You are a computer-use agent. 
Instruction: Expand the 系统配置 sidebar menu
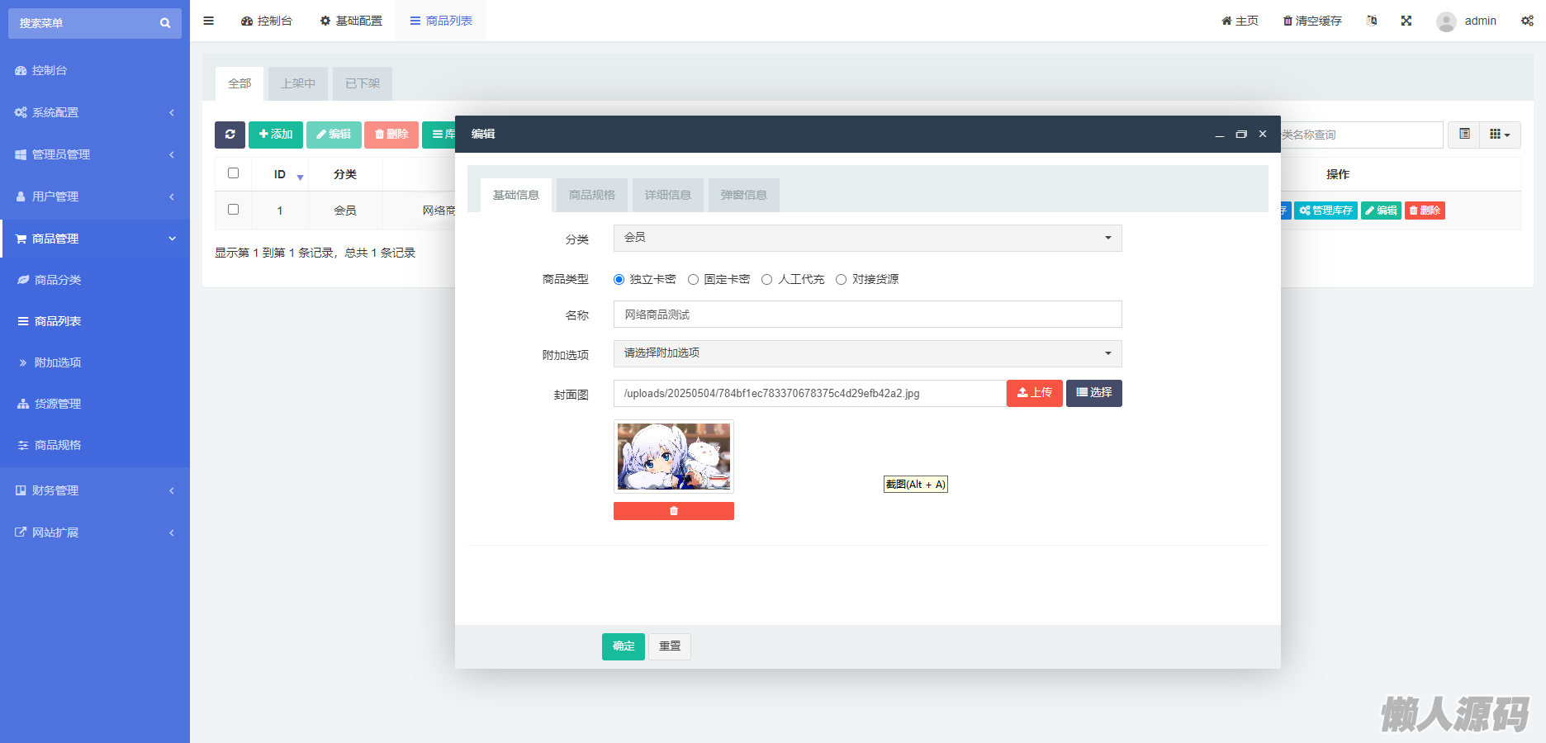[95, 112]
